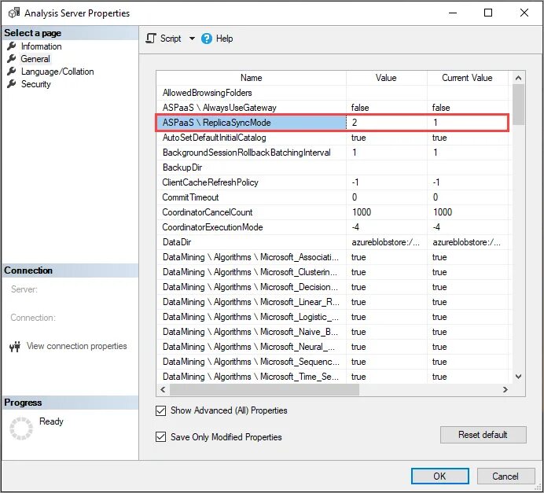This screenshot has height=493, width=544.
Task: Select the AllowedBrowsingFolders row
Action: pyautogui.click(x=333, y=93)
